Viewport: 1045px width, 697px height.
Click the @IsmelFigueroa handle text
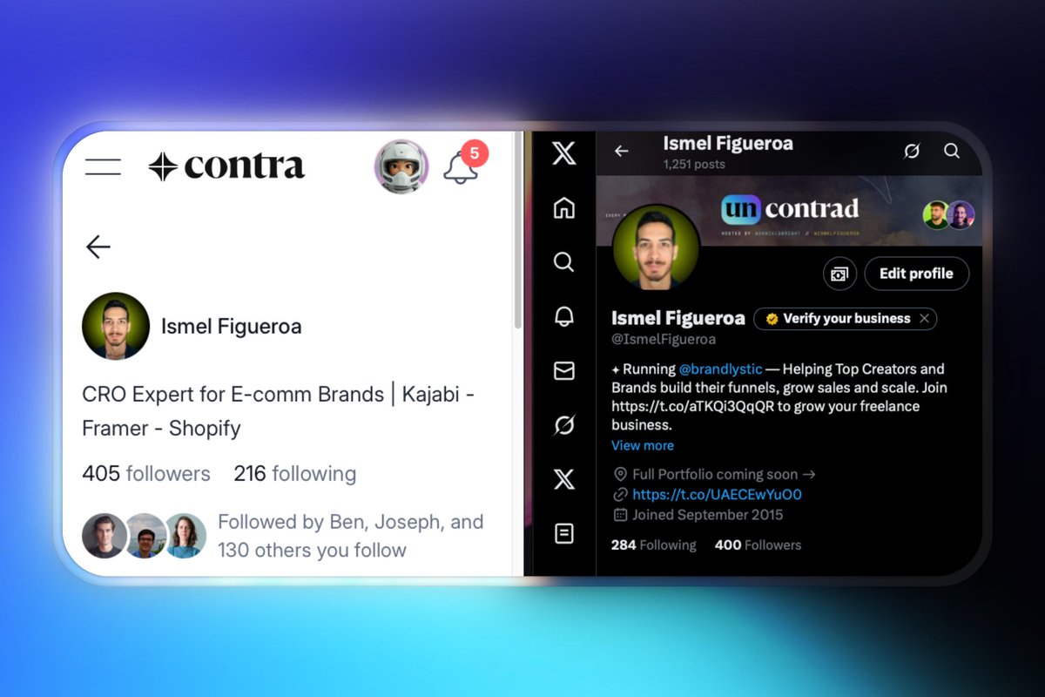point(664,340)
